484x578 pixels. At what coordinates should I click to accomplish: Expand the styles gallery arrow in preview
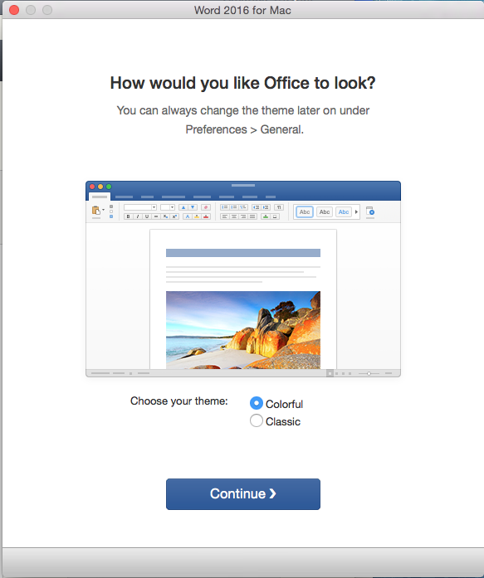[x=356, y=212]
